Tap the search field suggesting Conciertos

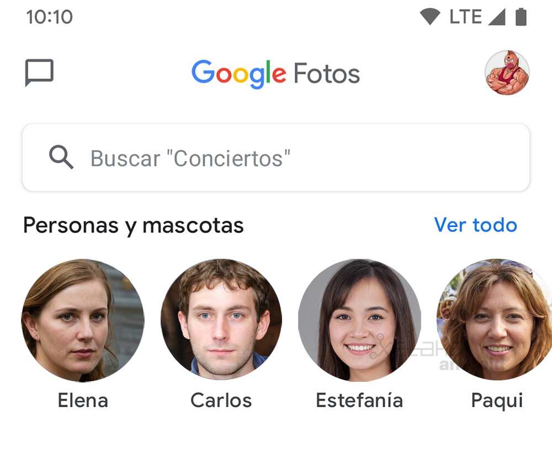276,158
